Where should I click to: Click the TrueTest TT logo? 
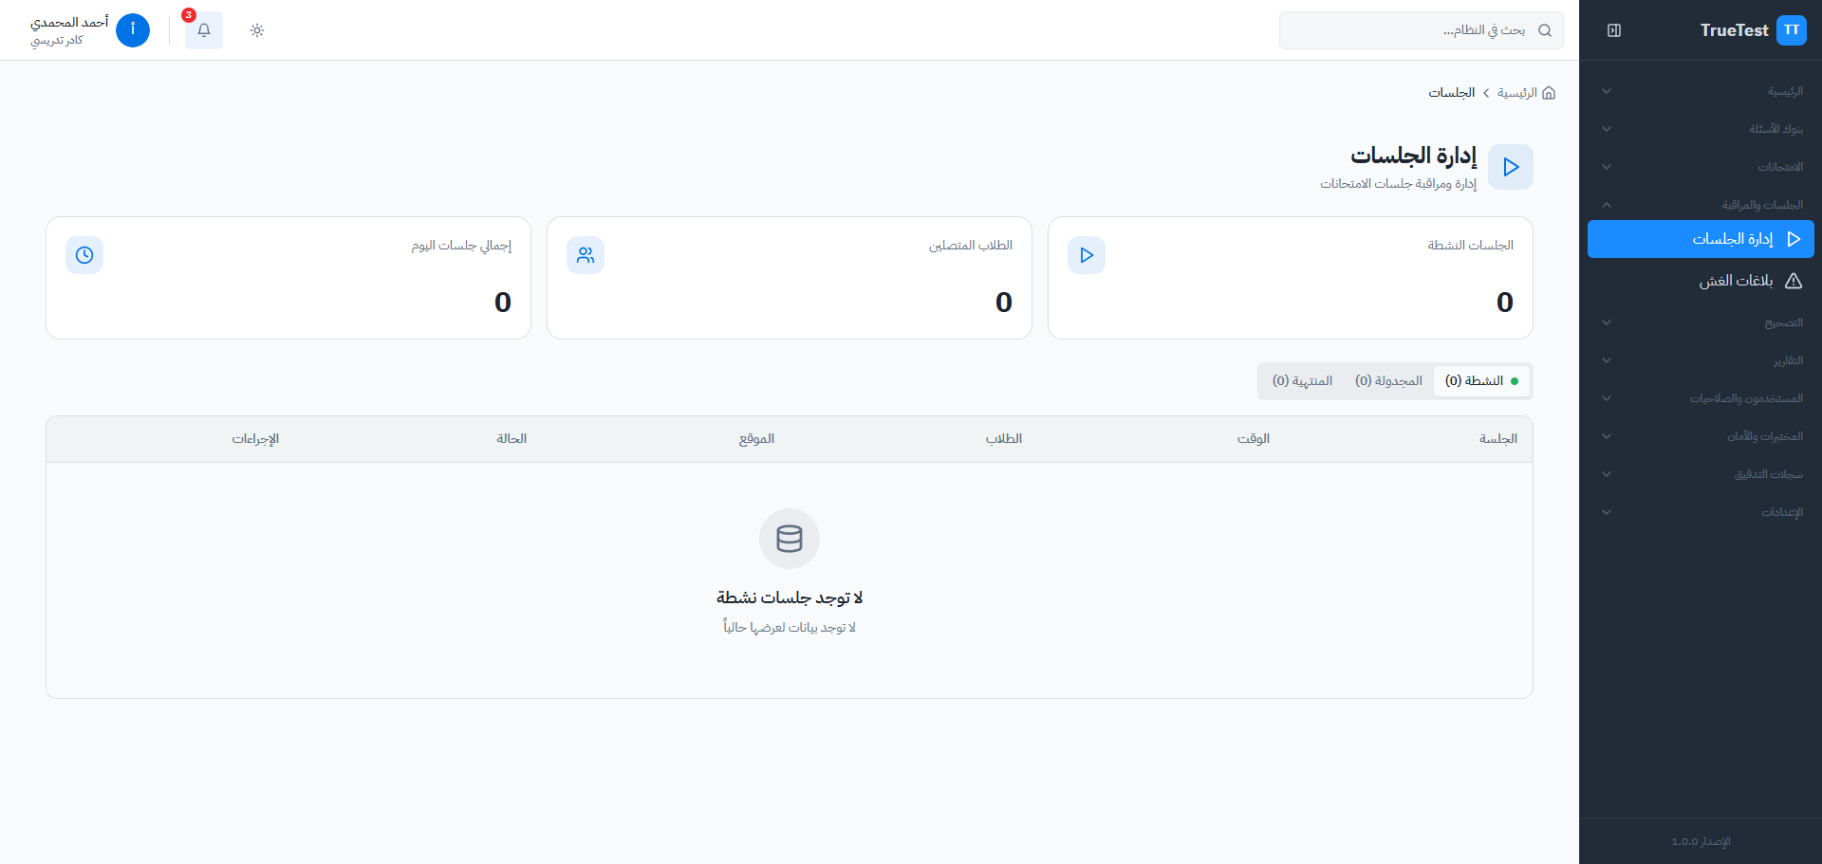pyautogui.click(x=1791, y=30)
